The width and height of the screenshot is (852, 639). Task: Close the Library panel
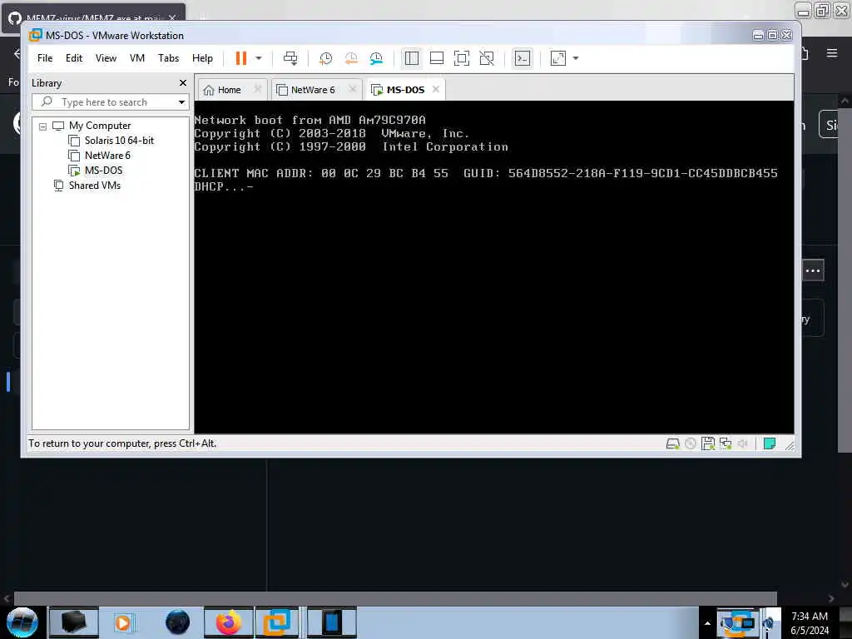(x=183, y=82)
